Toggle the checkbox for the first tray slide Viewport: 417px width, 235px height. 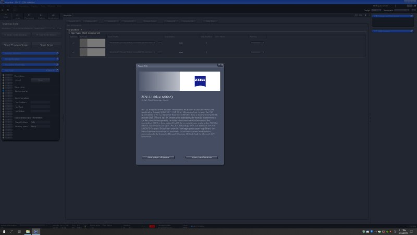click(73, 43)
